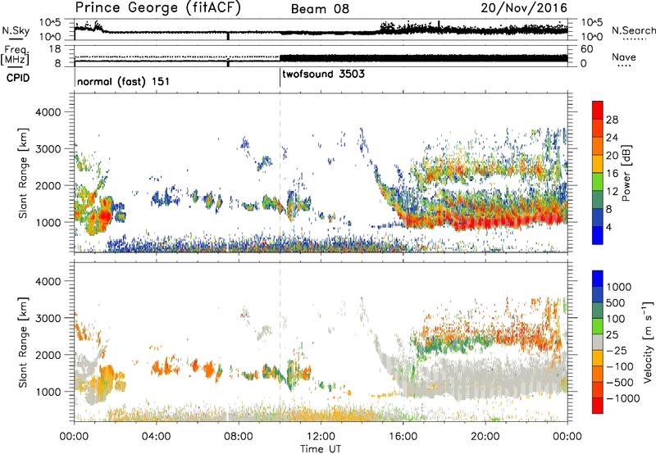656x454 pixels.
Task: Pick the blue bottom segment of the Power colorbar
Action: 598,235
